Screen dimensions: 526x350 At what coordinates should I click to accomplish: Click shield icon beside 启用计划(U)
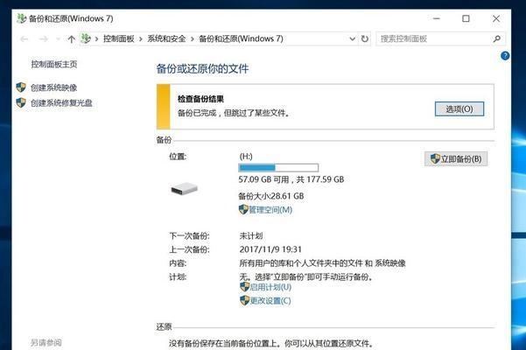coord(244,287)
